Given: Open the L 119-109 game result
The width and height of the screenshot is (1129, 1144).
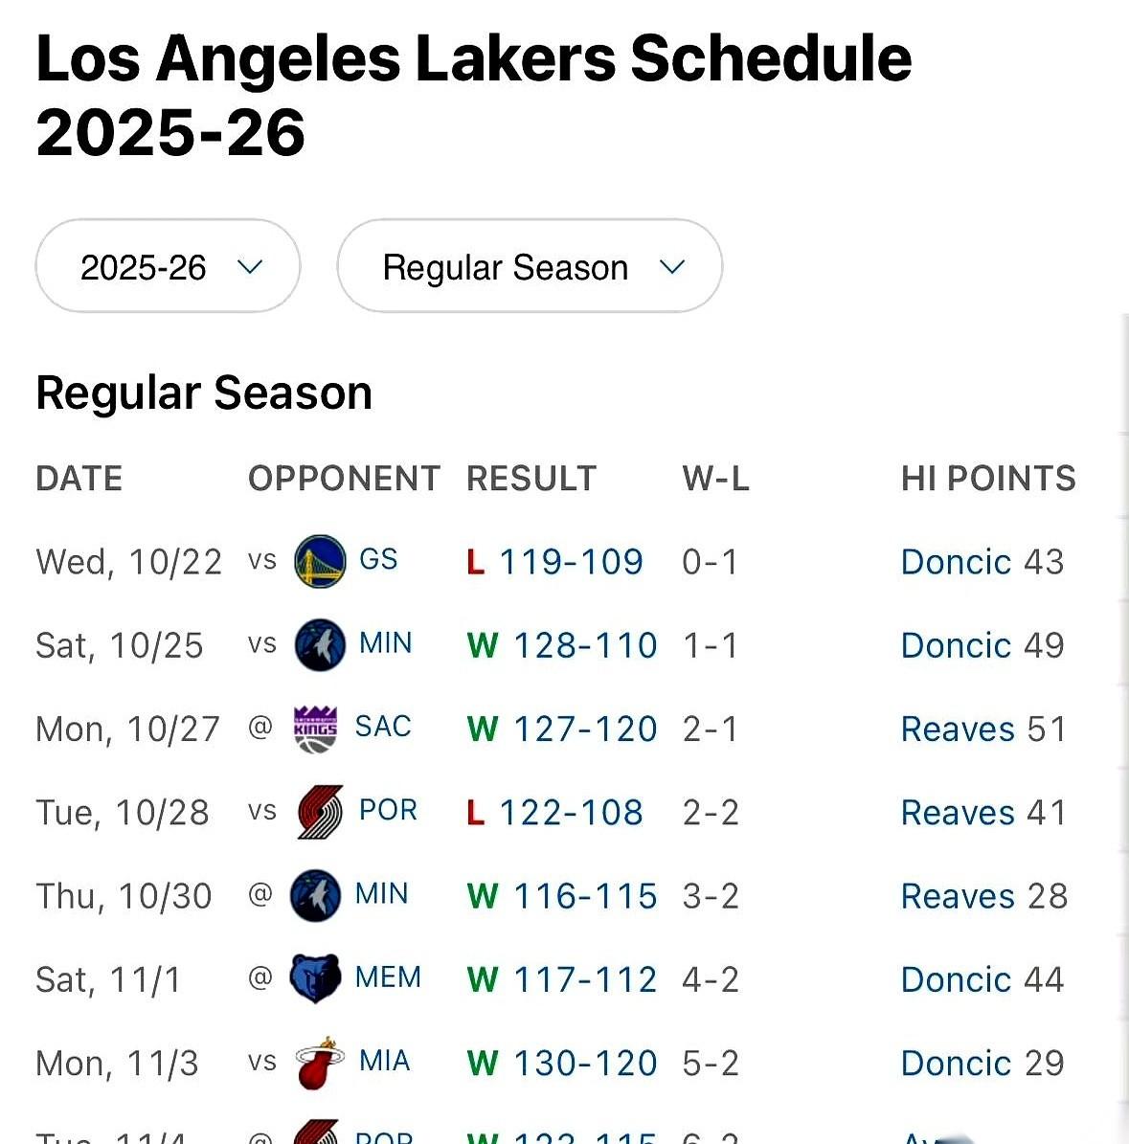Looking at the screenshot, I should [x=571, y=562].
